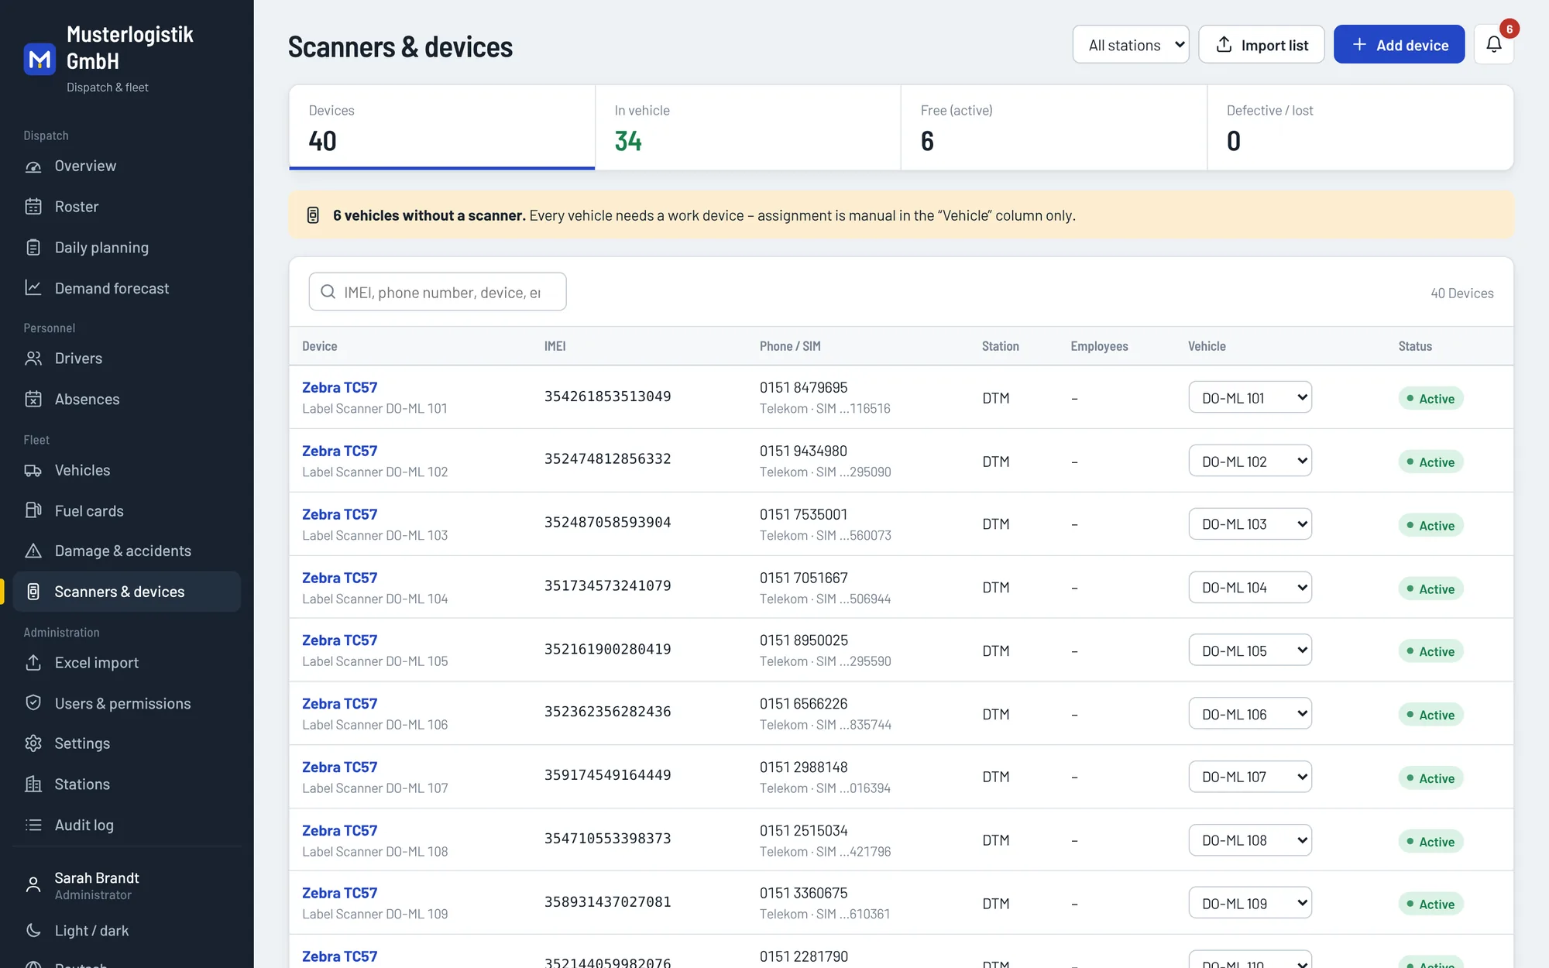Open notifications bell with 6 badge
The image size is (1549, 968).
point(1494,44)
